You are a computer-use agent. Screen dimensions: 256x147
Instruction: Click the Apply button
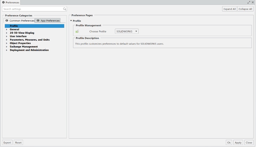point(238,142)
